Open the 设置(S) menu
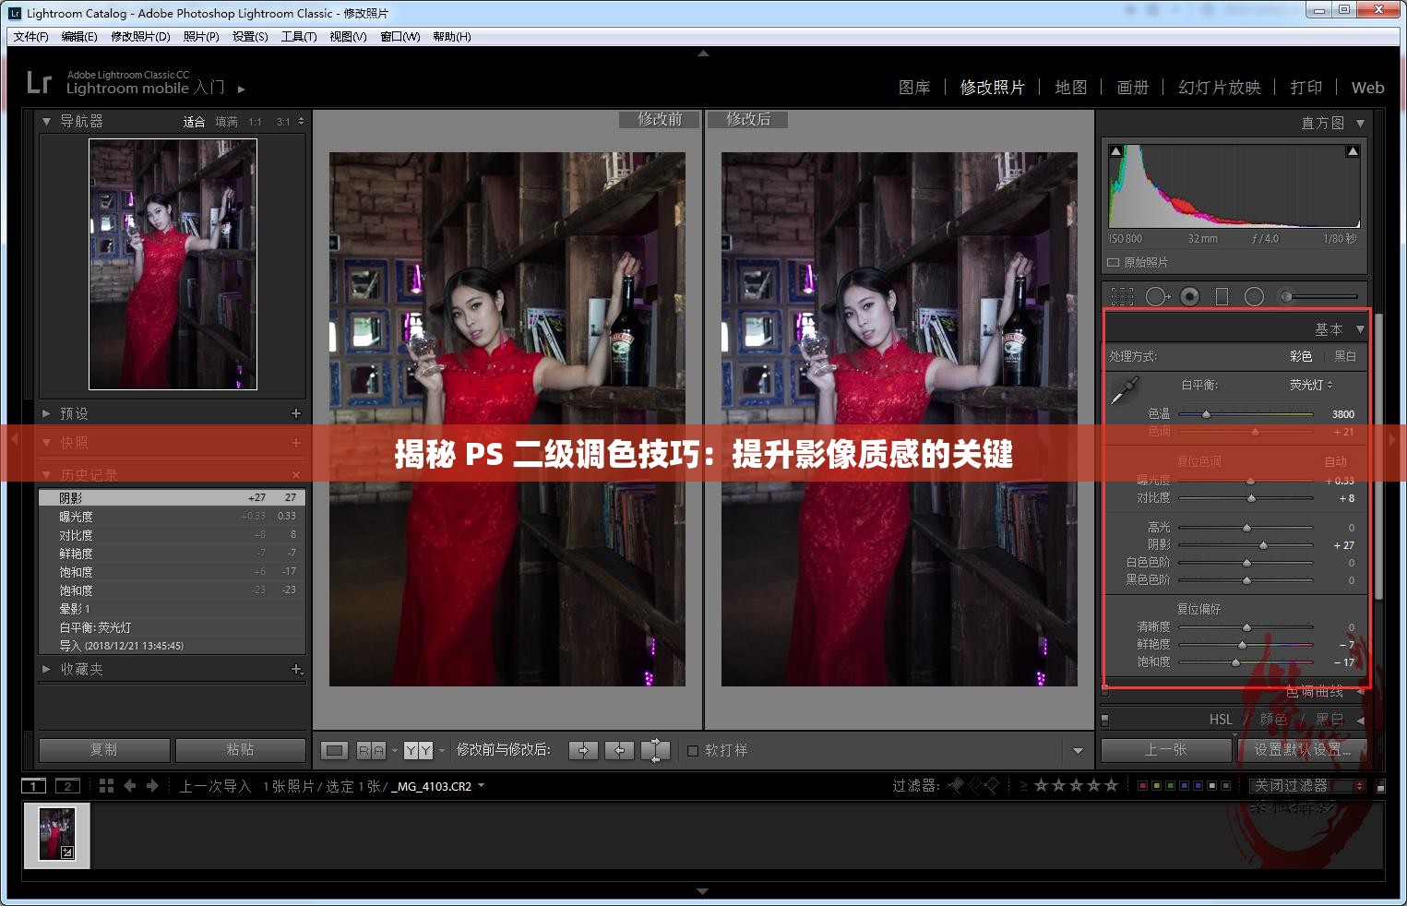The height and width of the screenshot is (906, 1407). pos(250,36)
